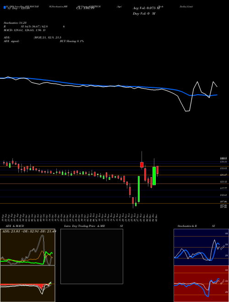Image resolution: width=229 pixels, height=302 pixels.
Task: Click the ADX (MGR) 21, 32.9, 21.5 line
Action: coord(33,38)
